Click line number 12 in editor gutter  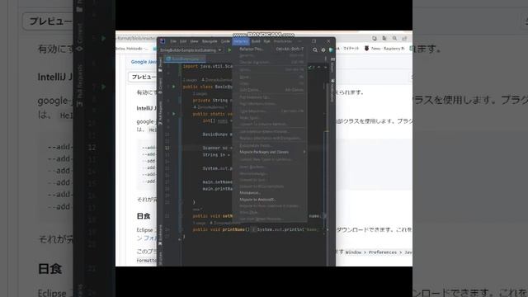[x=167, y=148]
